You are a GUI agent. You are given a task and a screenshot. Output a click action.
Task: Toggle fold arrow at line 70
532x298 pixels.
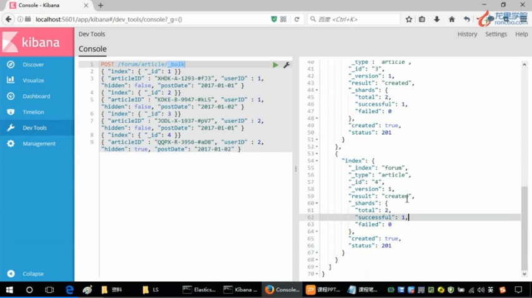coord(317,274)
